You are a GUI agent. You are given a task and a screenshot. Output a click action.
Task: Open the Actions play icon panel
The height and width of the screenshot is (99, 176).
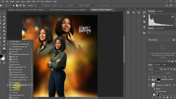pos(144,16)
